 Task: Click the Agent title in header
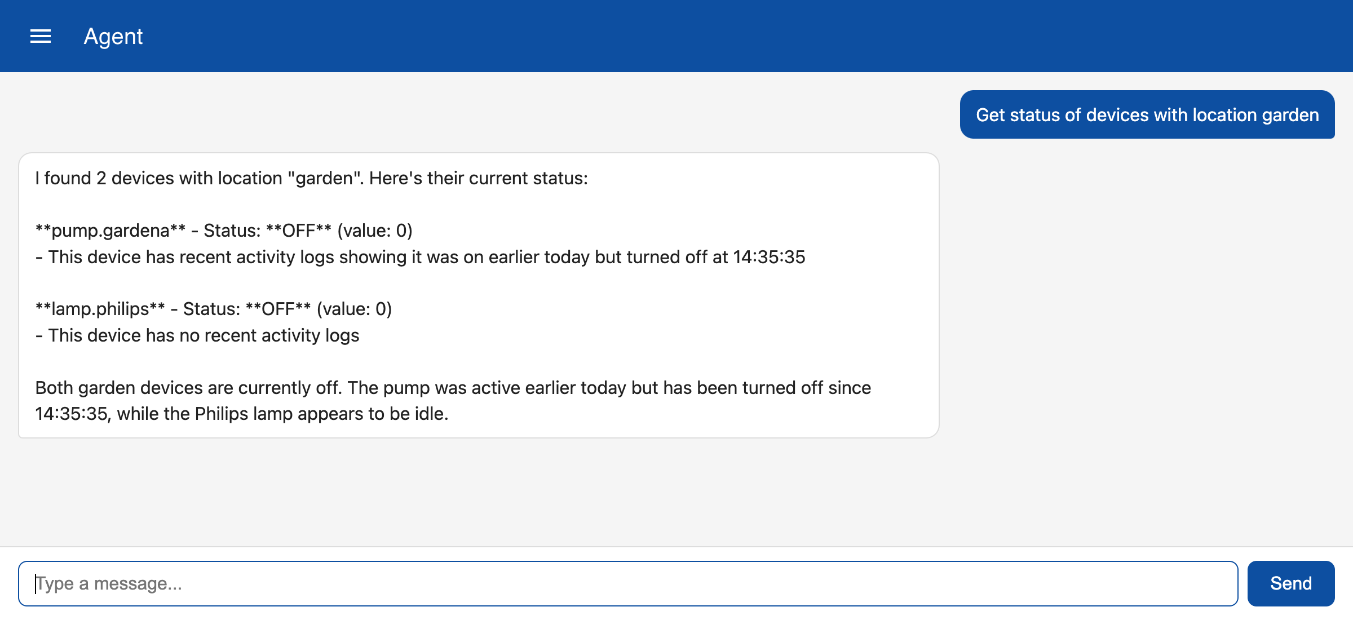(113, 37)
